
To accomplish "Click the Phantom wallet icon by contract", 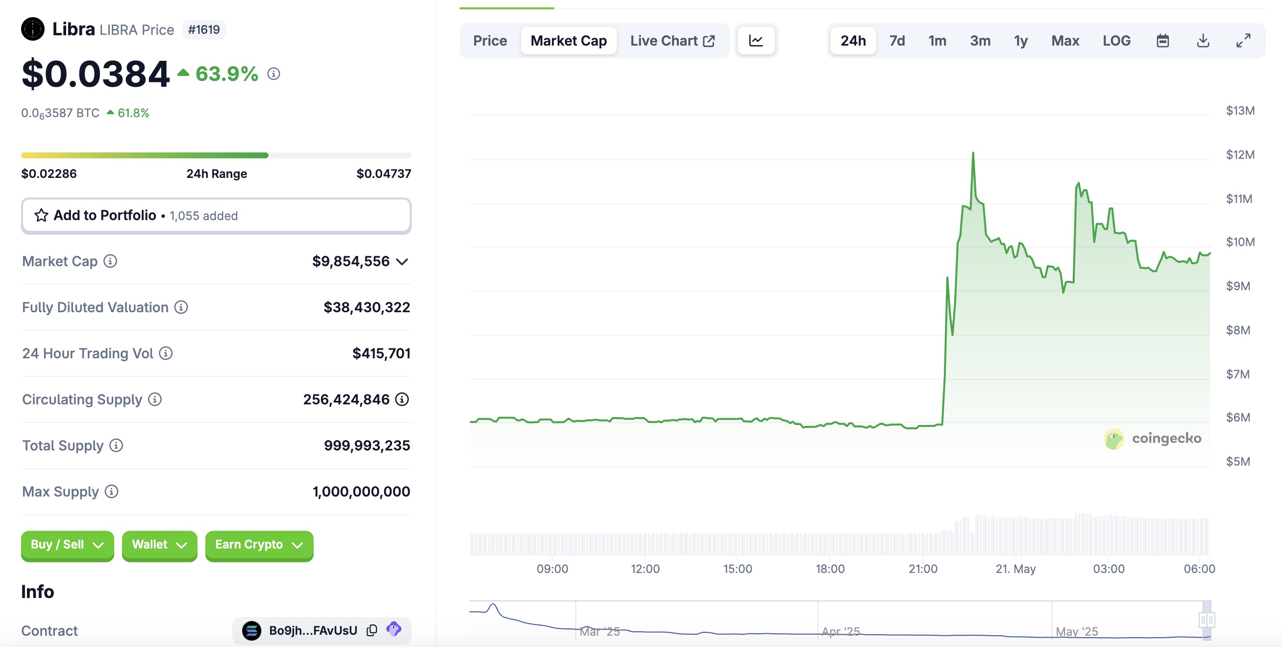I will (394, 629).
